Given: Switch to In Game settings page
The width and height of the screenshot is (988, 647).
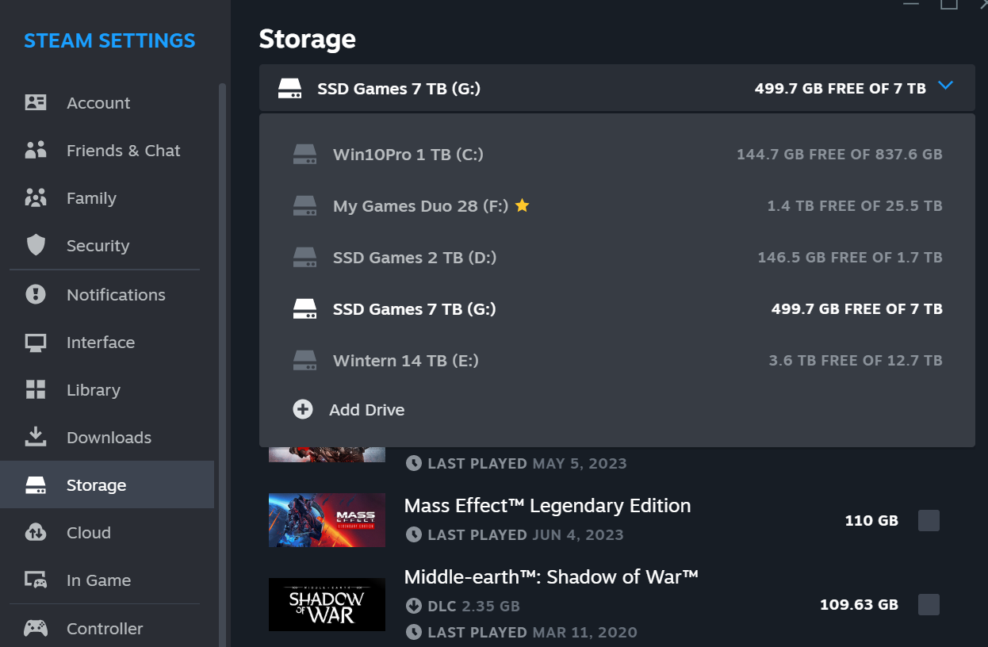Looking at the screenshot, I should 107,580.
